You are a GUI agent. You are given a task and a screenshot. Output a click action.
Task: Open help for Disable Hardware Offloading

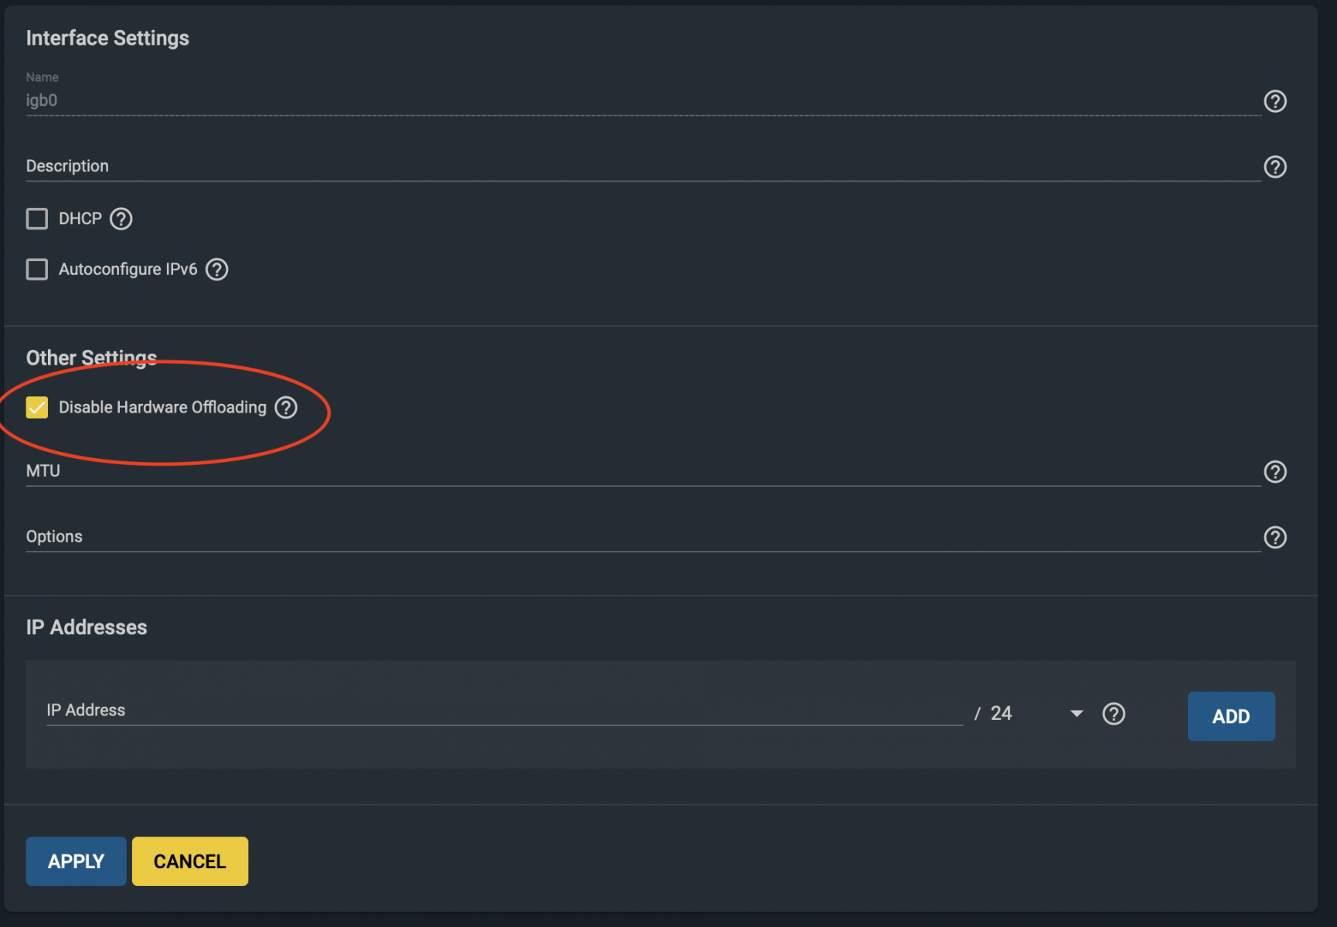286,407
